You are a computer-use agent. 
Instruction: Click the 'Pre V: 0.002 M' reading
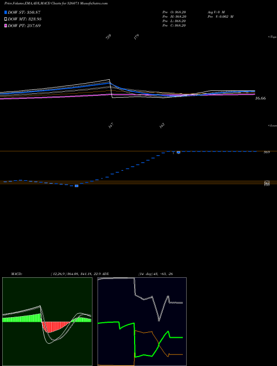click(220, 17)
